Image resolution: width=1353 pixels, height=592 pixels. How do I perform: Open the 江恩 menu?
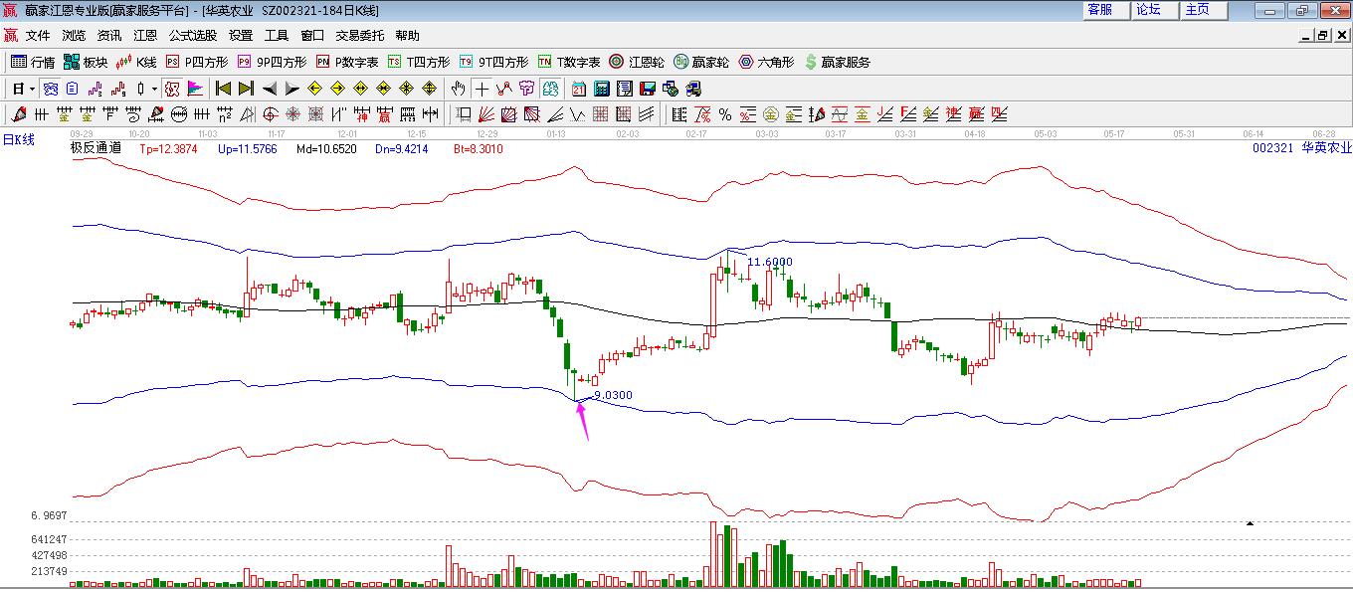[x=145, y=35]
